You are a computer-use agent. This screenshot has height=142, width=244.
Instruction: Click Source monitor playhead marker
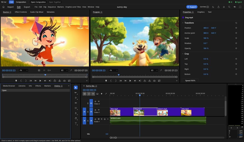(x=45, y=75)
